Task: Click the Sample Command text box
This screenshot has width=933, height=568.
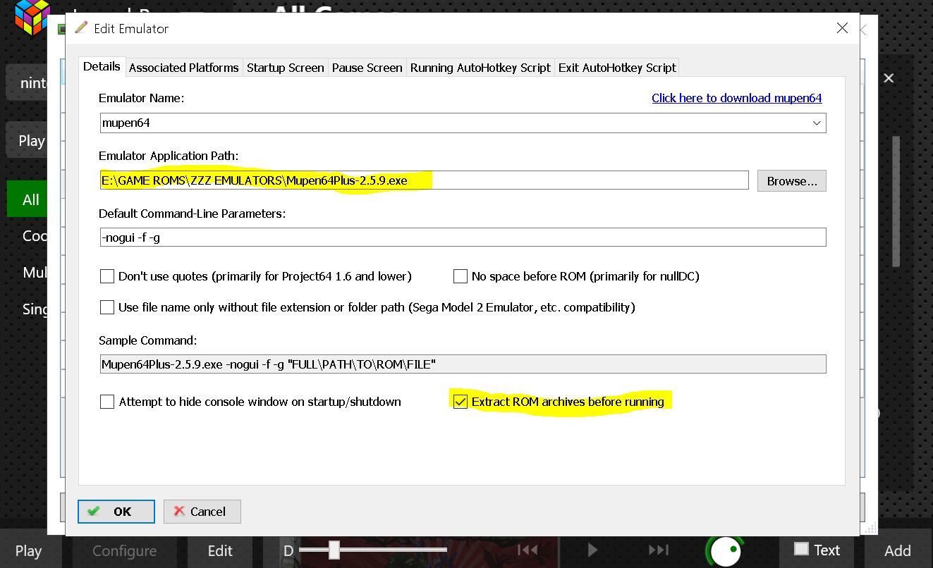Action: 463,364
